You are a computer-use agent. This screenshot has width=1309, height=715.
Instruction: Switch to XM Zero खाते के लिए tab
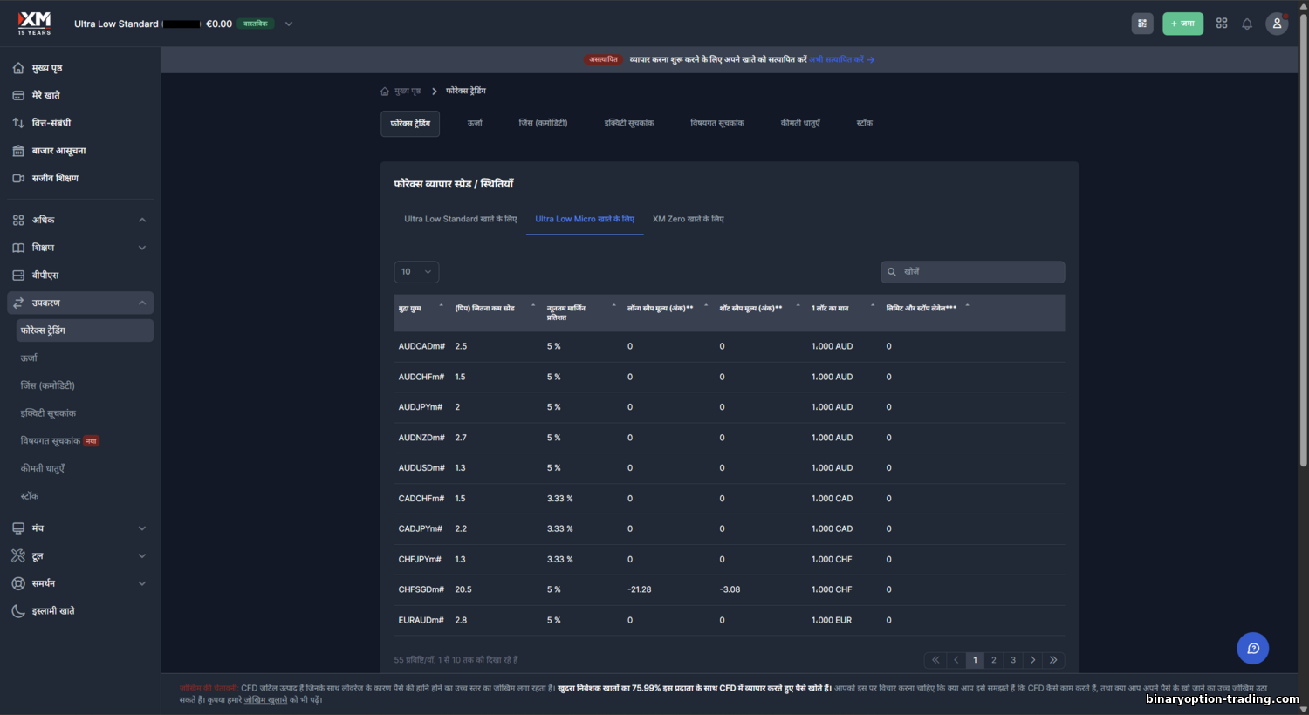tap(688, 219)
